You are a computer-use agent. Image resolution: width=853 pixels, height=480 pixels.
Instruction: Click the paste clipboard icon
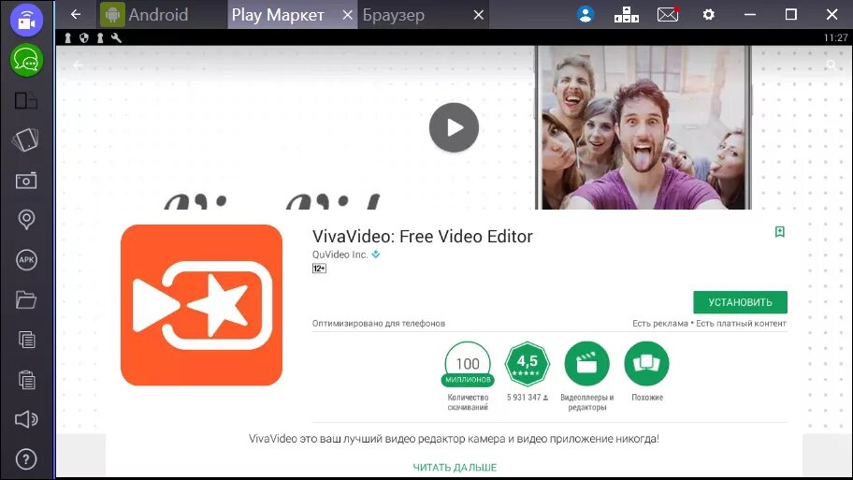tap(26, 379)
